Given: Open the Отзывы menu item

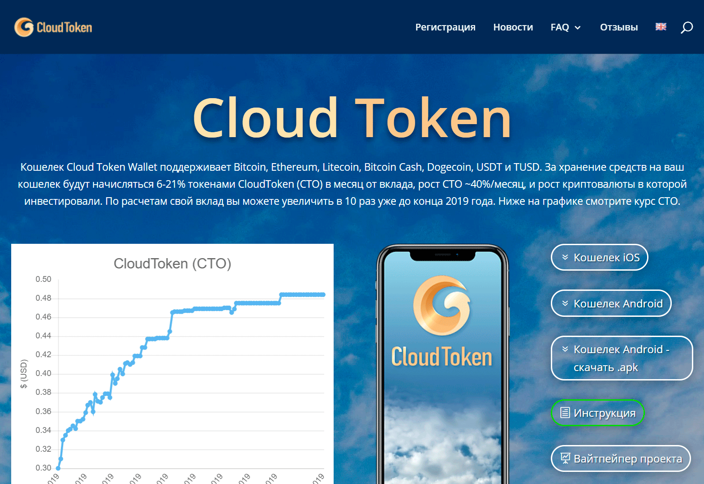Looking at the screenshot, I should point(619,27).
